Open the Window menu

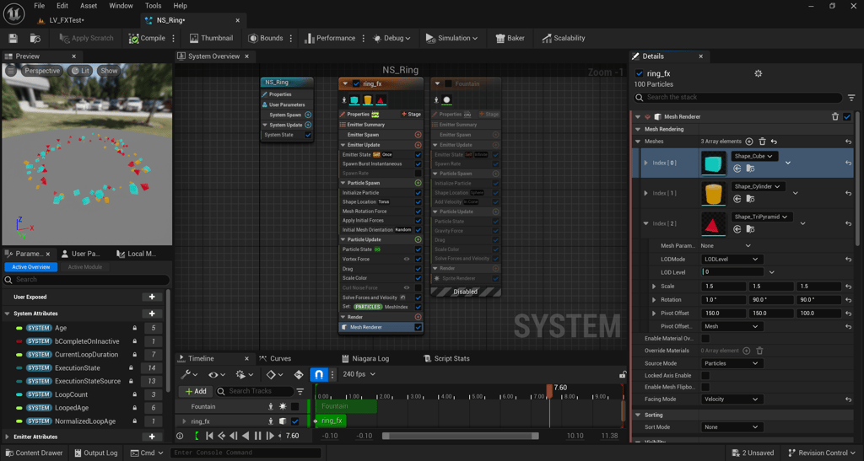121,6
